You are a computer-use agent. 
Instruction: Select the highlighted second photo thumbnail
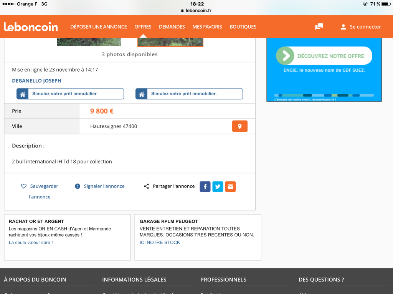tap(170, 42)
